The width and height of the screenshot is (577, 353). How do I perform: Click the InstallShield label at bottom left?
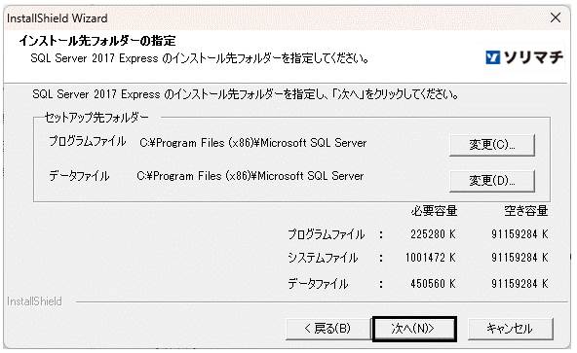(x=34, y=301)
